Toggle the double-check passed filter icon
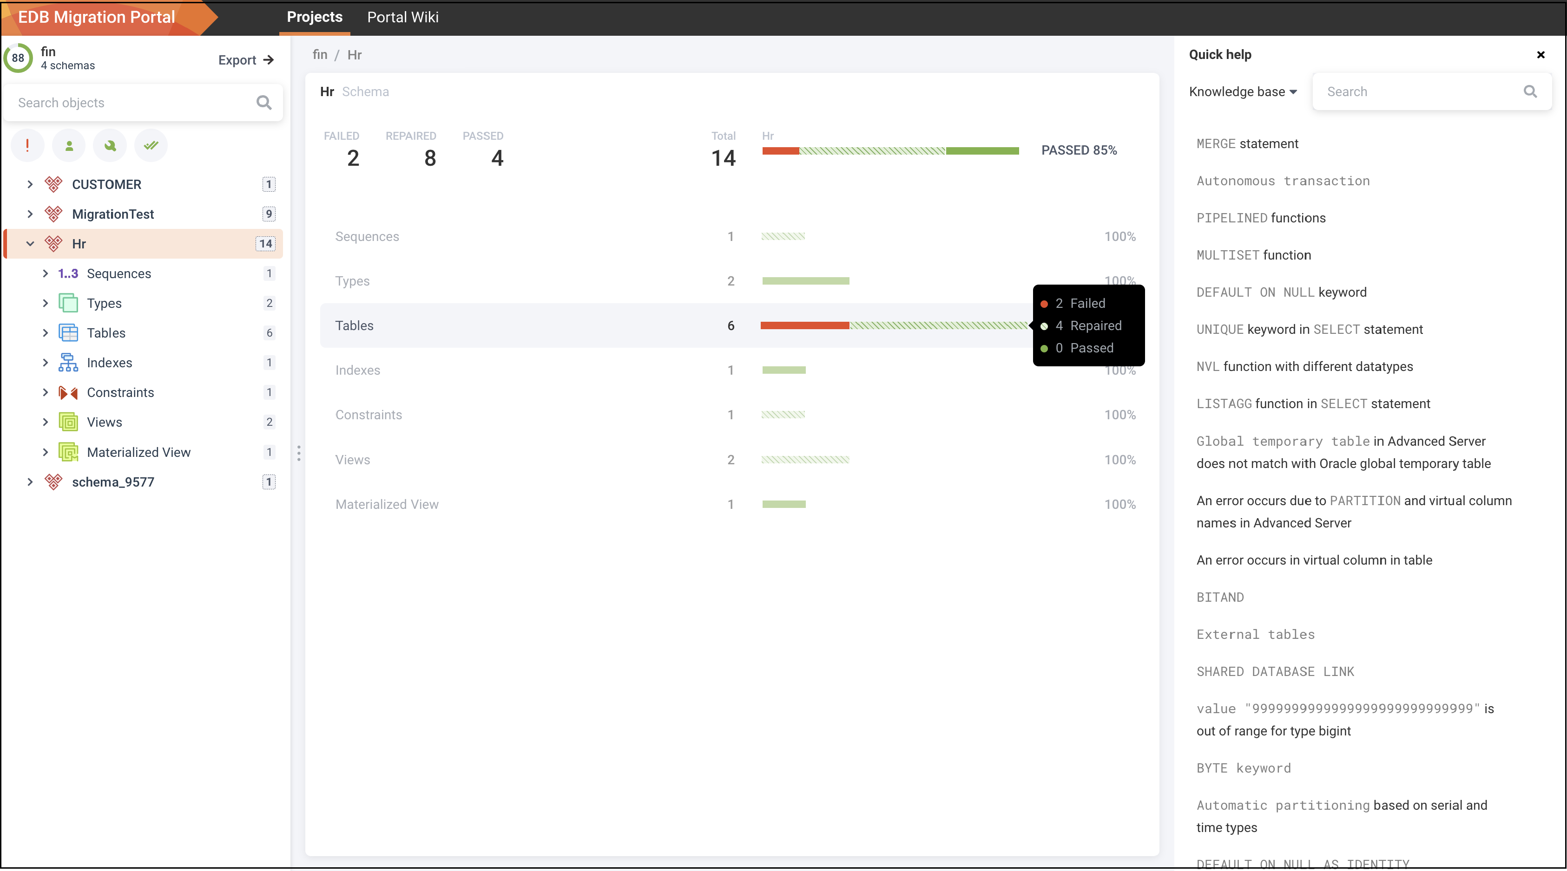 (151, 145)
